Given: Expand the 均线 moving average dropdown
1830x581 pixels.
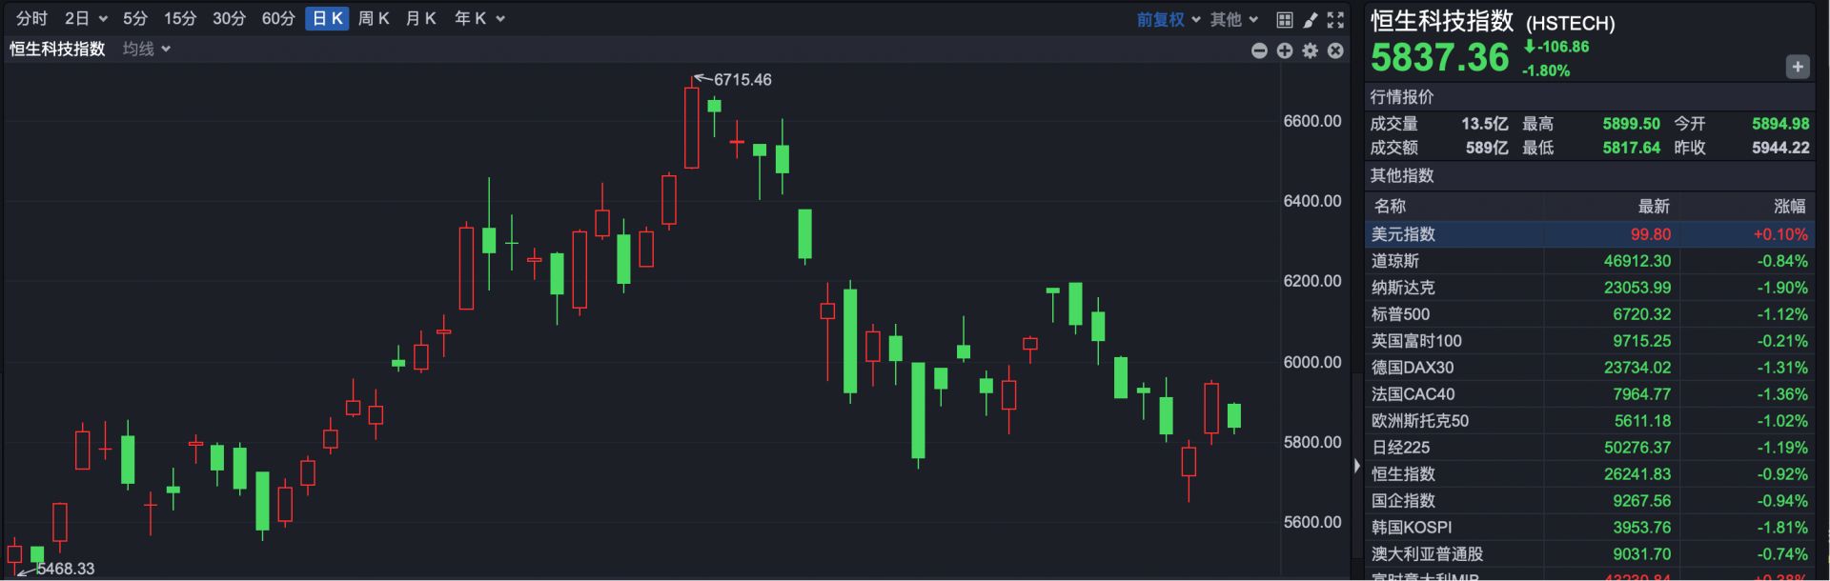Looking at the screenshot, I should (146, 49).
